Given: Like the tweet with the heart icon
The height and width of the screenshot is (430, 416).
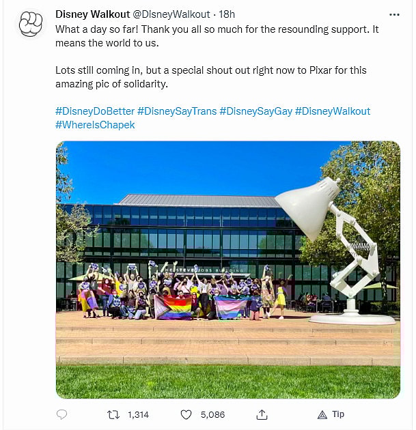Looking at the screenshot, I should tap(186, 414).
